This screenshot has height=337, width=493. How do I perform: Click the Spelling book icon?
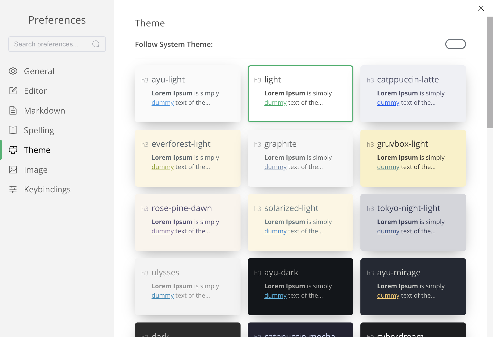(13, 130)
